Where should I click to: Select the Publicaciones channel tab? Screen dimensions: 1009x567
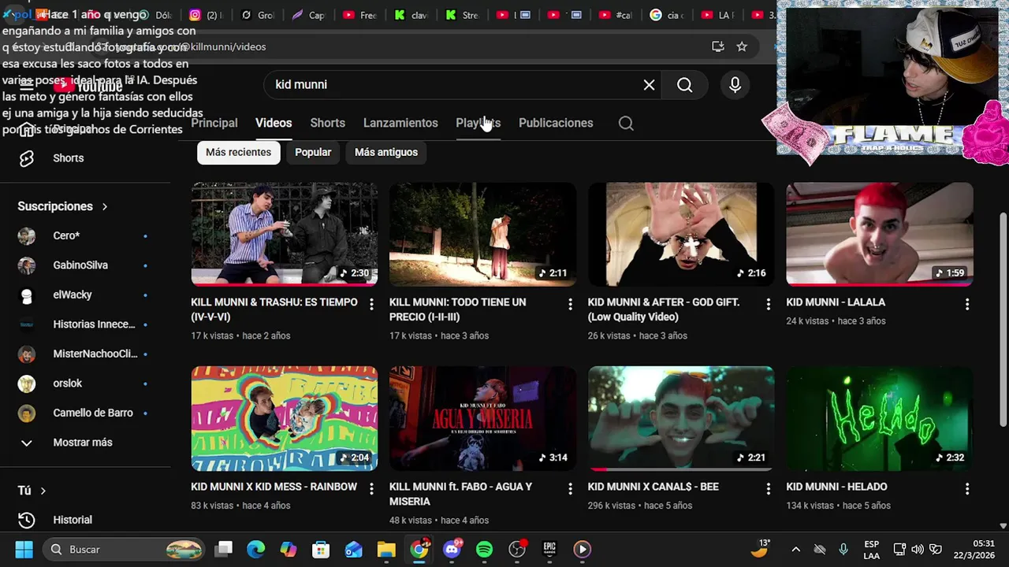pyautogui.click(x=556, y=123)
